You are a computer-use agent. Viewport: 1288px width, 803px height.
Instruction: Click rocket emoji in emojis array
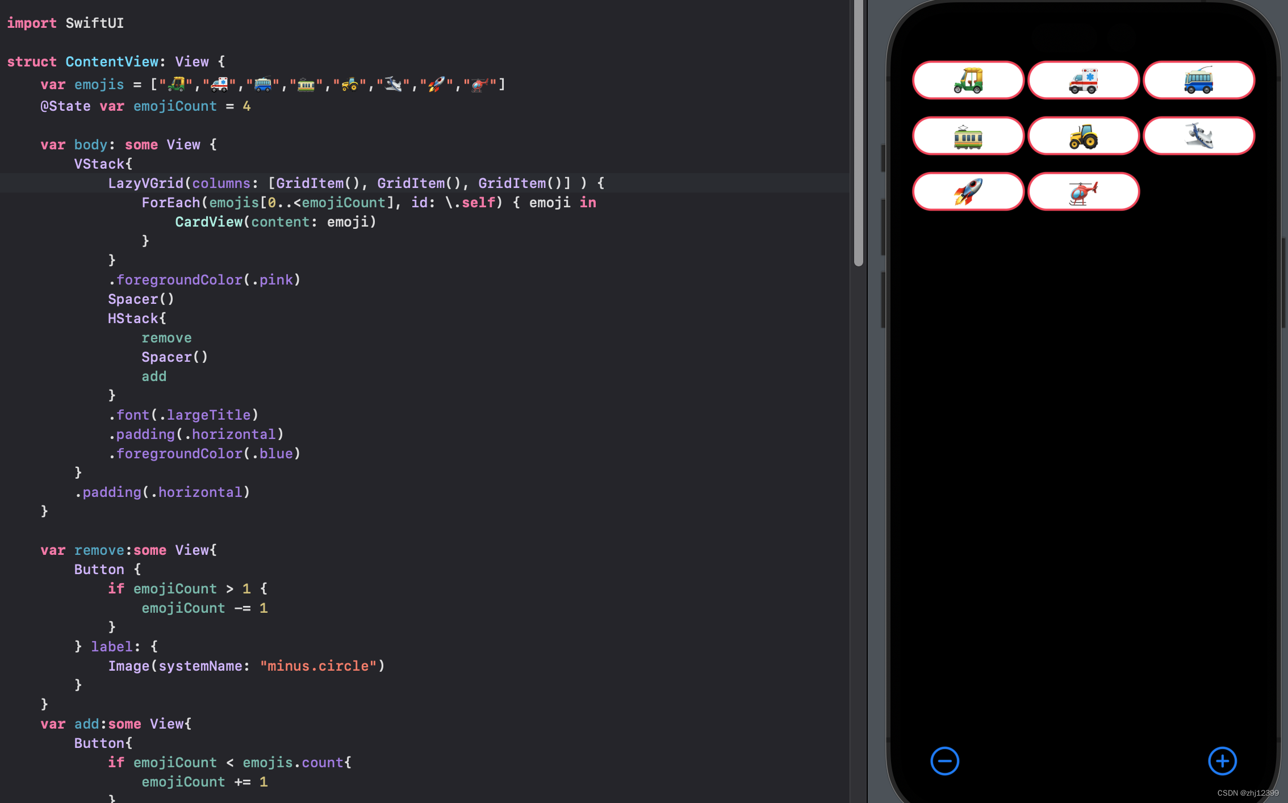[436, 84]
